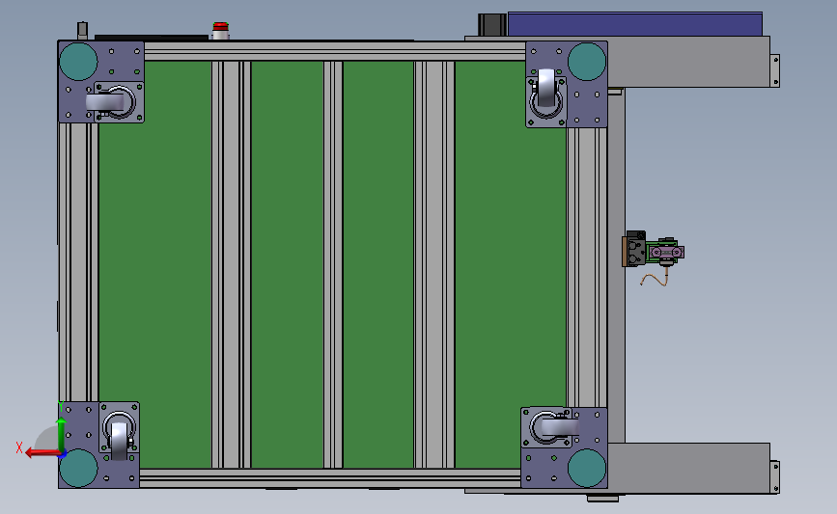Select the black motor block beside blue panel
The height and width of the screenshot is (514, 837).
[491, 25]
